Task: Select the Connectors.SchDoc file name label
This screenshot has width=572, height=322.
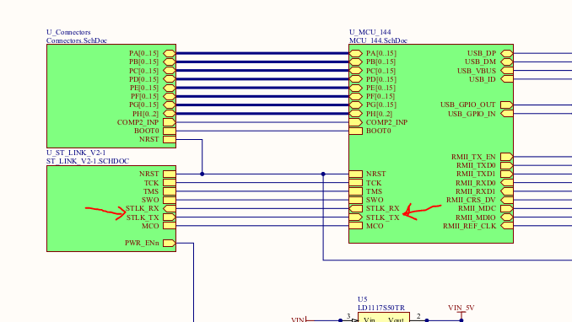Action: [x=77, y=40]
